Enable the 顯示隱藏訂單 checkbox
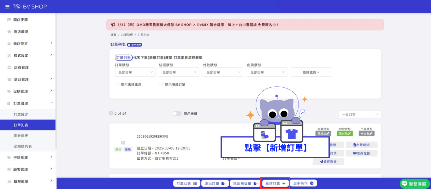Screen dimensions: 431x189 (161, 84)
